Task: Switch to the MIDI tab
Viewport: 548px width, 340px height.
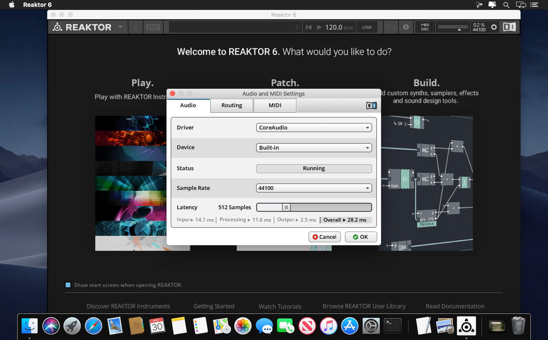Action: pyautogui.click(x=275, y=105)
